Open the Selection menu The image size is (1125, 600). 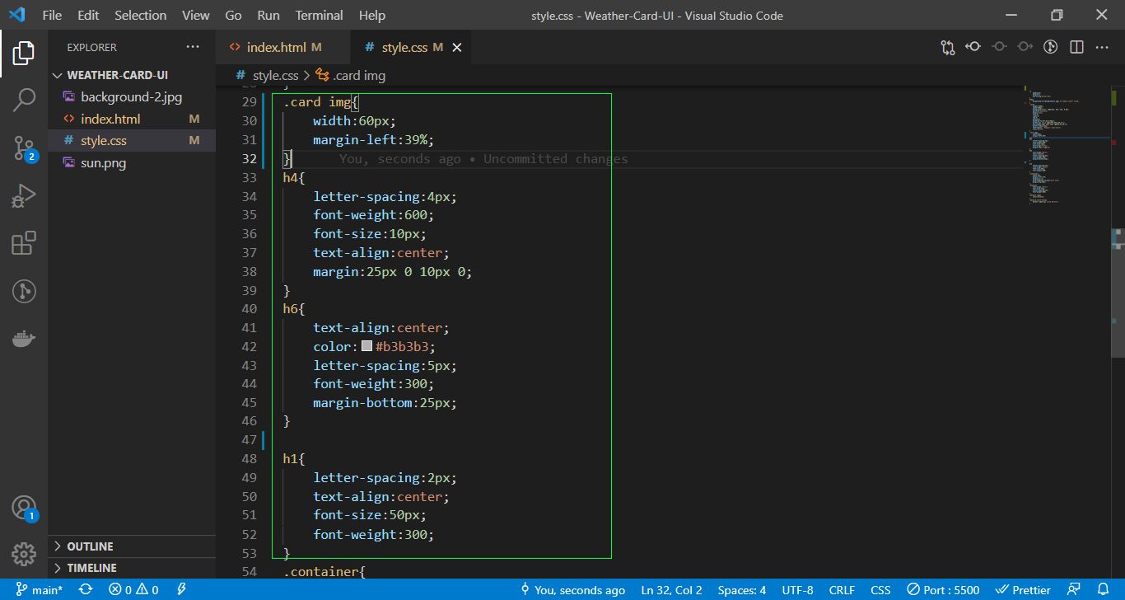140,15
